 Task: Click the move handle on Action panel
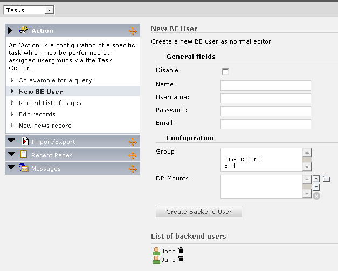133,31
